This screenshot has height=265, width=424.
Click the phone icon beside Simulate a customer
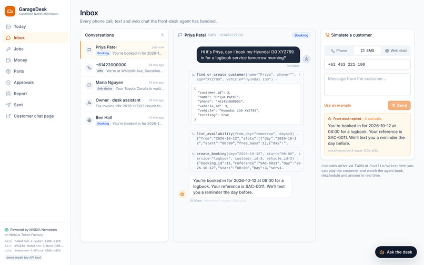pos(327,35)
